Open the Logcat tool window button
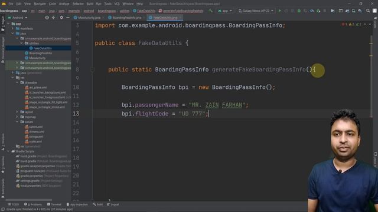The width and height of the screenshot is (378, 212). click(113, 204)
